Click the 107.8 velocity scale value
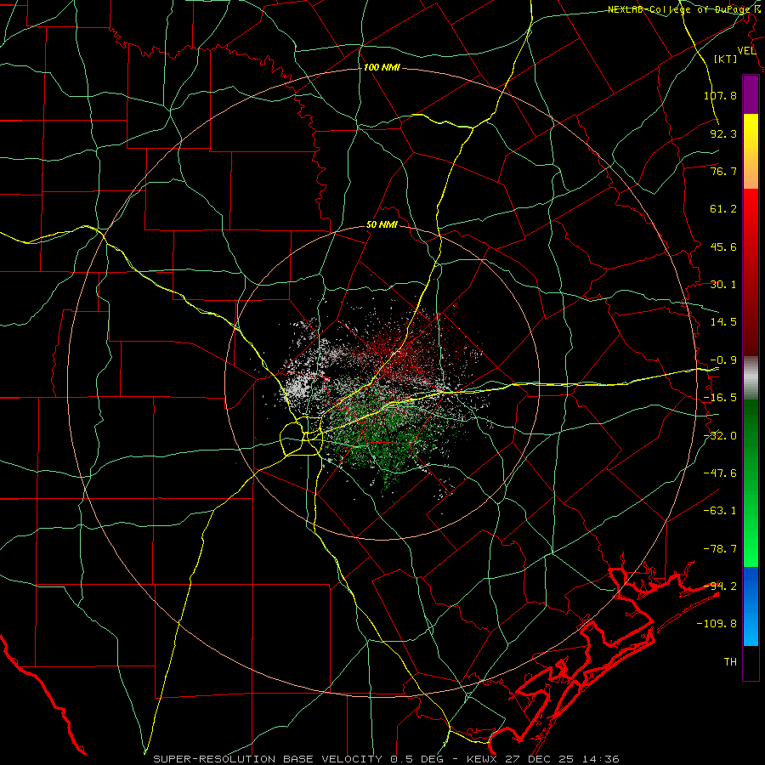Screen dimensions: 765x765 click(720, 95)
